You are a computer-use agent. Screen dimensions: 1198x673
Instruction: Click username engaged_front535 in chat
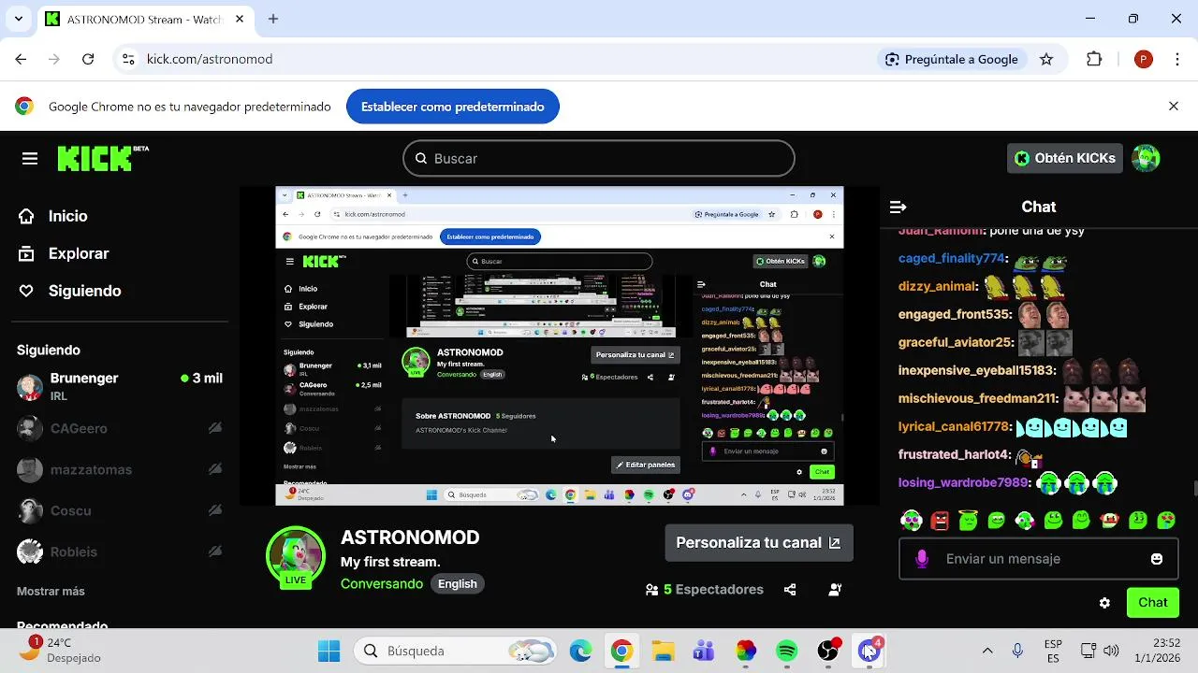click(x=955, y=314)
